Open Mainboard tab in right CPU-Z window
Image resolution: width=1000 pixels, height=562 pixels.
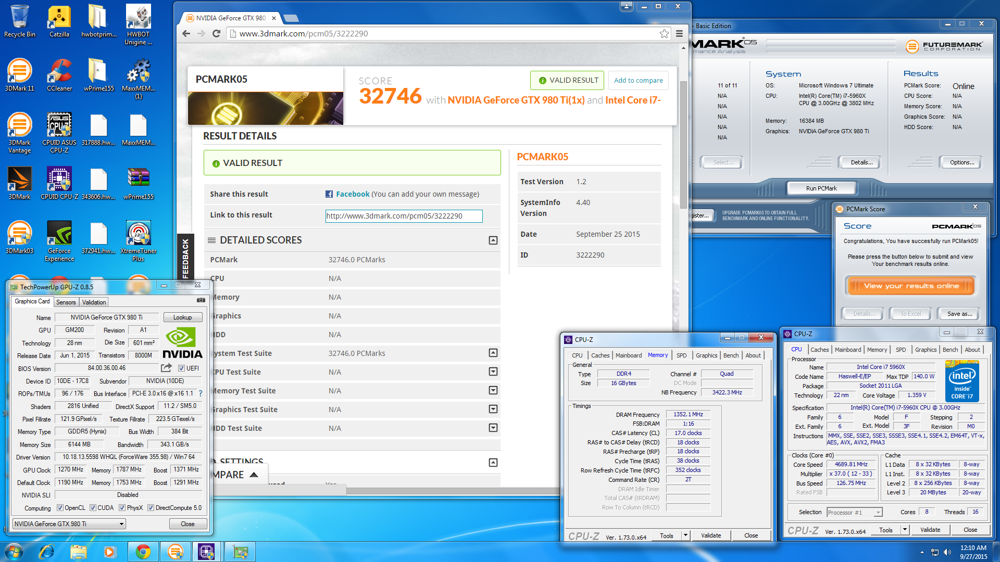coord(847,350)
